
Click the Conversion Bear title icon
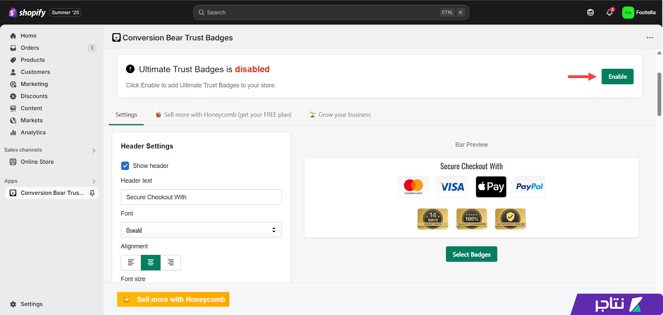(x=116, y=38)
